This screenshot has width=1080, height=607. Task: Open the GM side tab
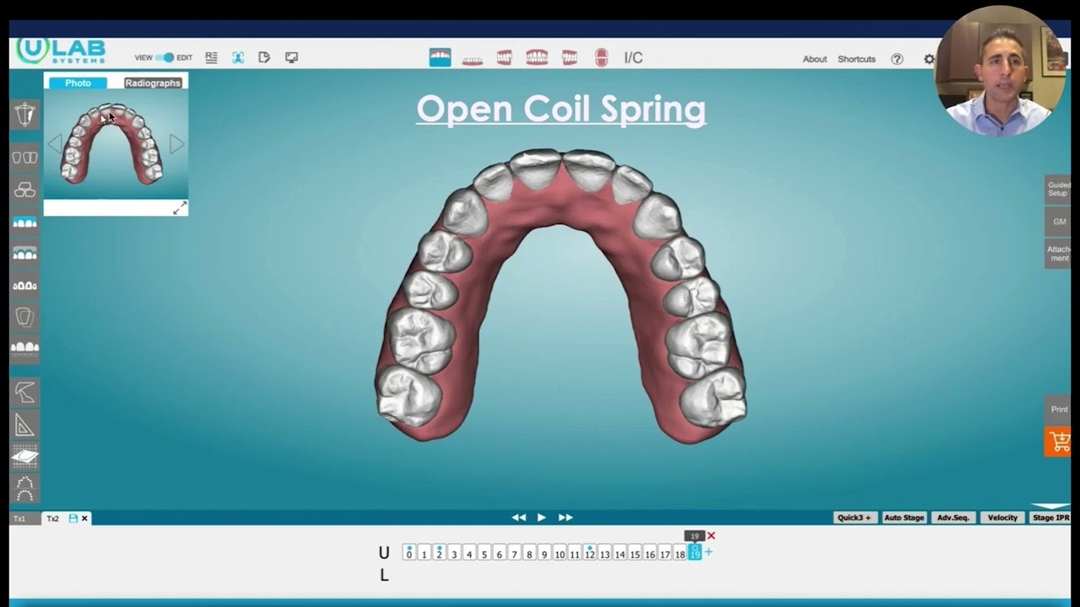click(x=1058, y=222)
